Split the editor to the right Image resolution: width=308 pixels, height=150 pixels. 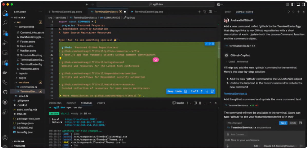(210, 12)
